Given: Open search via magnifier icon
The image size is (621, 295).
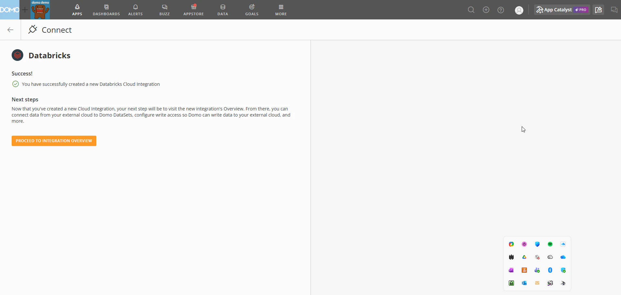Looking at the screenshot, I should 471,10.
